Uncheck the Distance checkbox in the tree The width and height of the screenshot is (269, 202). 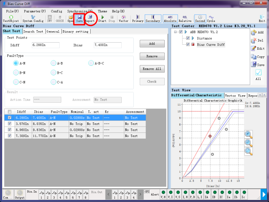188,38
